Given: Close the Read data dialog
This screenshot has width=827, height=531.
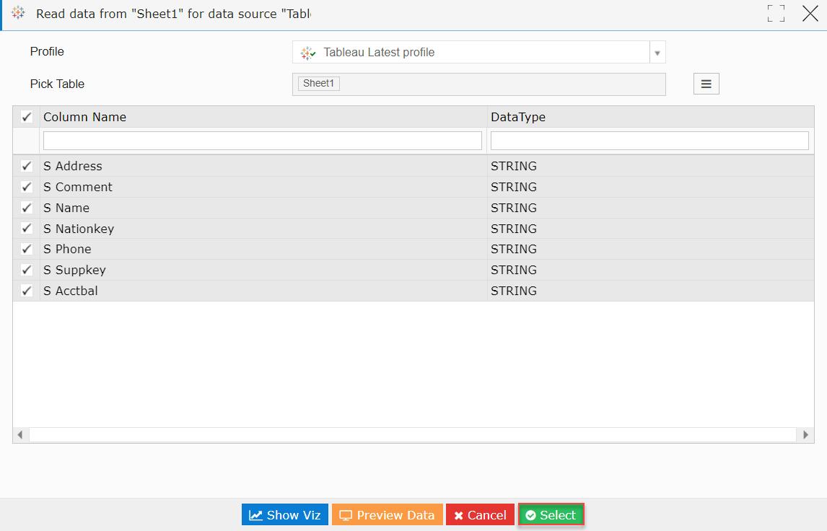Looking at the screenshot, I should point(810,13).
